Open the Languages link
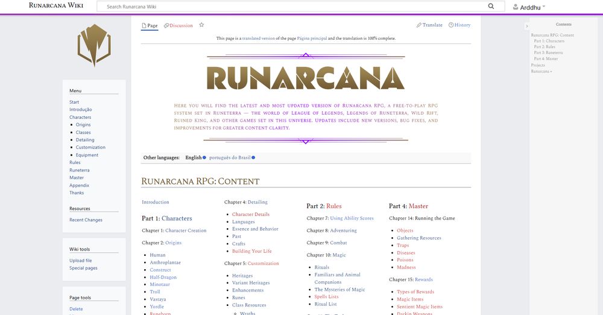This screenshot has width=603, height=315. click(244, 222)
